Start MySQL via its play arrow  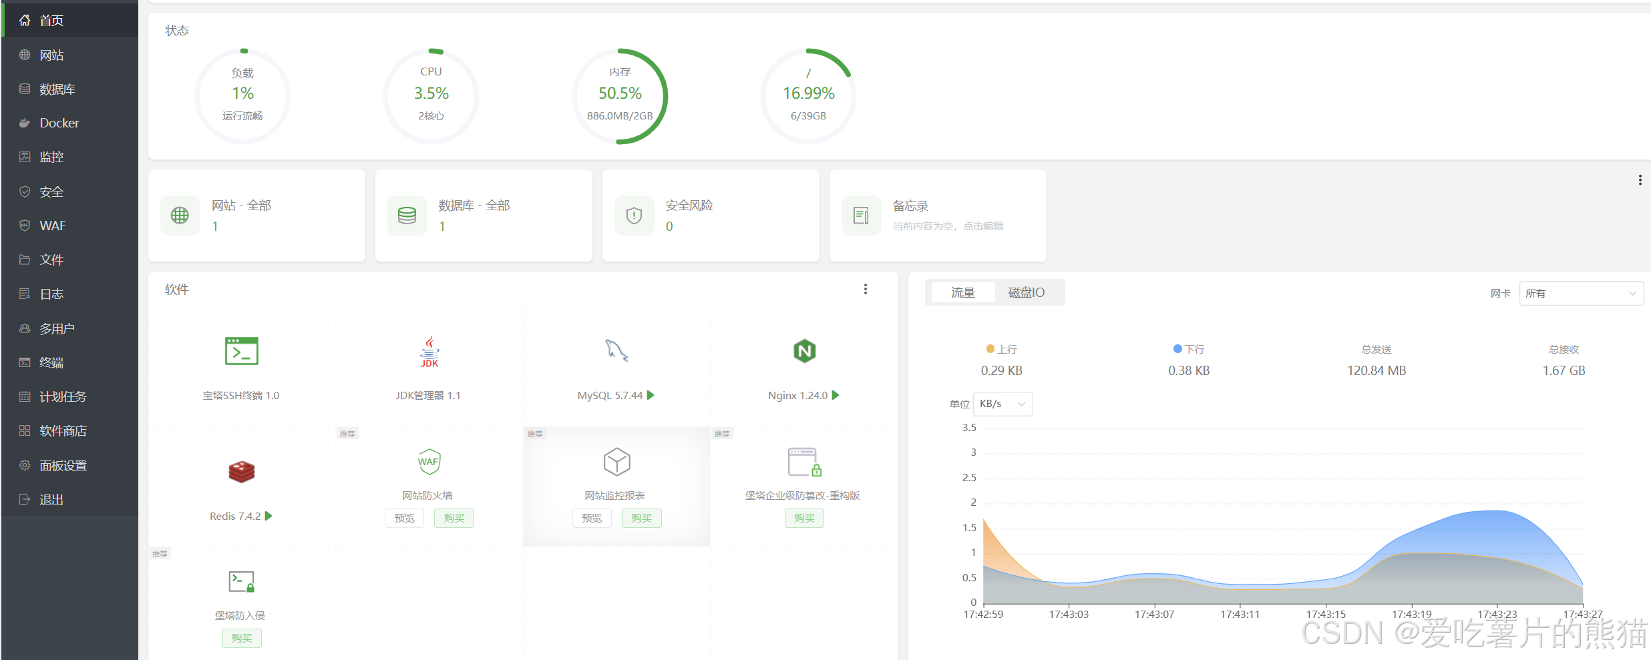pos(651,395)
